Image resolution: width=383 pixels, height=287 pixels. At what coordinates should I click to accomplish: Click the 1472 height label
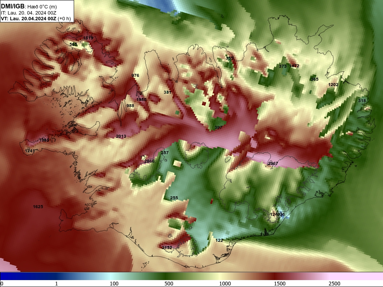click(x=294, y=66)
